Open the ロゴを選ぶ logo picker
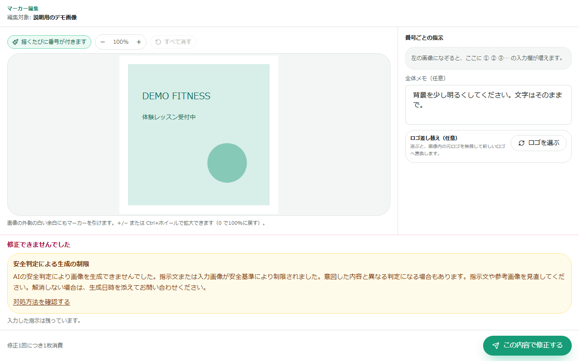The width and height of the screenshot is (579, 361). [x=539, y=143]
